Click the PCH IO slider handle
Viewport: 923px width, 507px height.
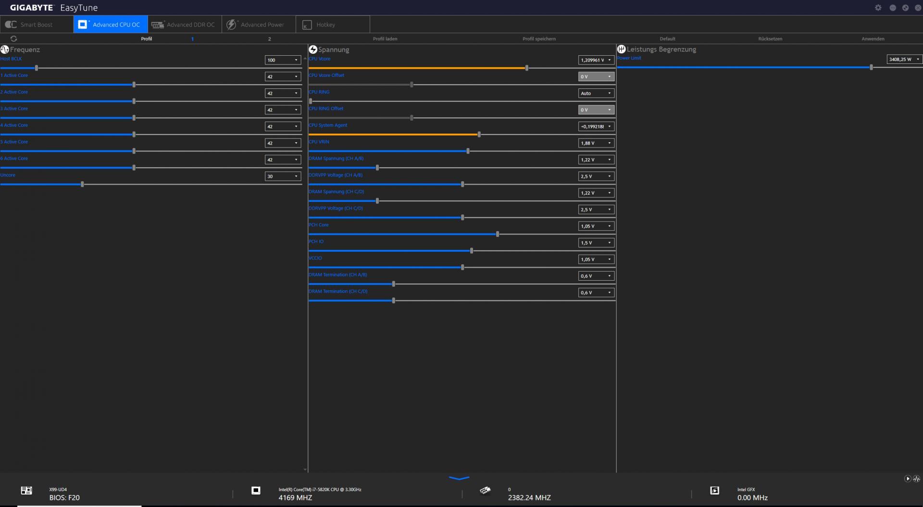coord(472,251)
